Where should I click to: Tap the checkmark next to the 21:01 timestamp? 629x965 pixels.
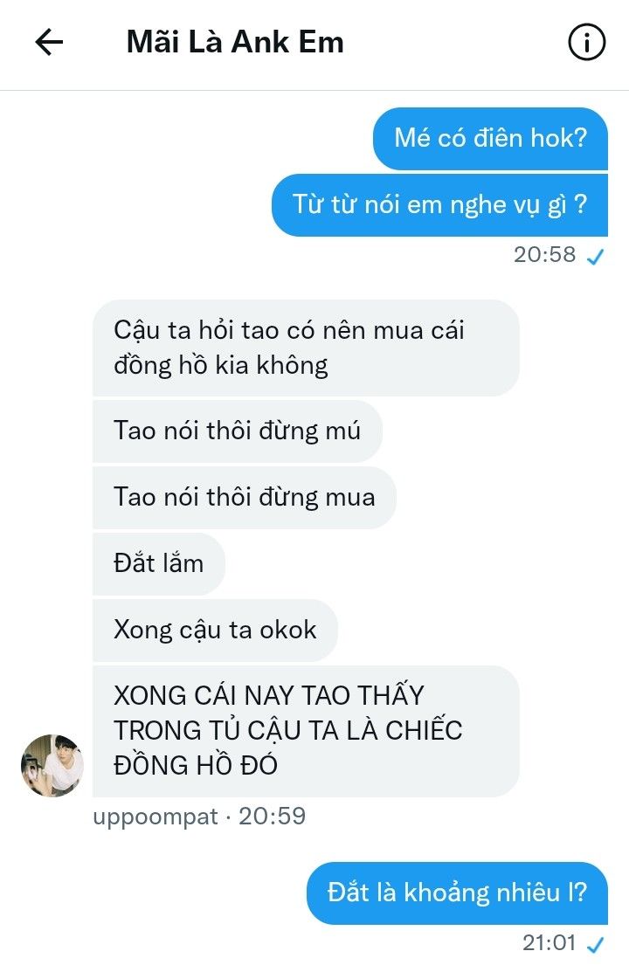[x=595, y=944]
